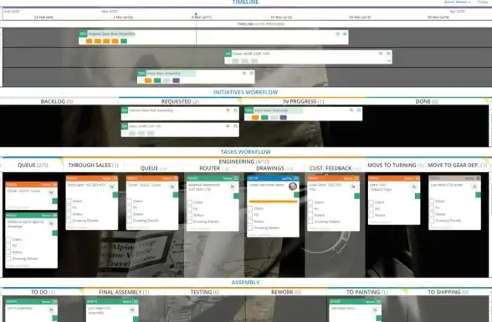Viewport: 492px width, 322px height.
Task: Select the Final Assembly column header
Action: pos(120,292)
